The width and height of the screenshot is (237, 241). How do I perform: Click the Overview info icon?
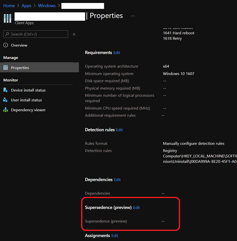pos(6,45)
